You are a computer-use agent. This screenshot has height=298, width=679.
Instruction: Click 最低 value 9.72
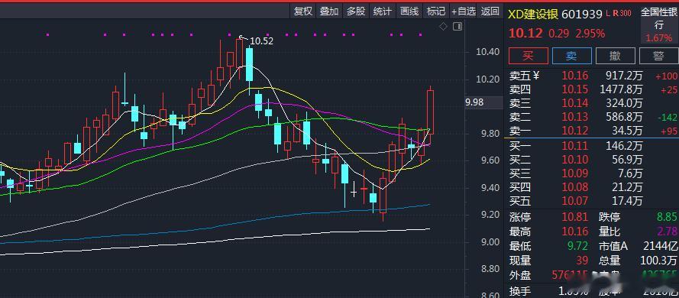pyautogui.click(x=578, y=247)
